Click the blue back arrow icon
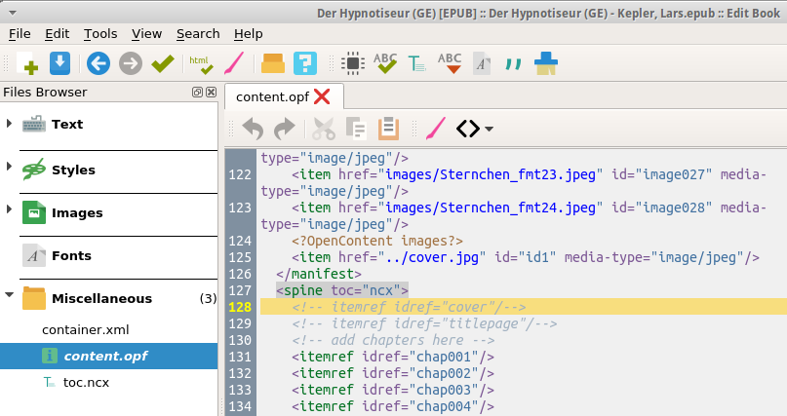Screen dimensions: 787x416 [x=98, y=64]
